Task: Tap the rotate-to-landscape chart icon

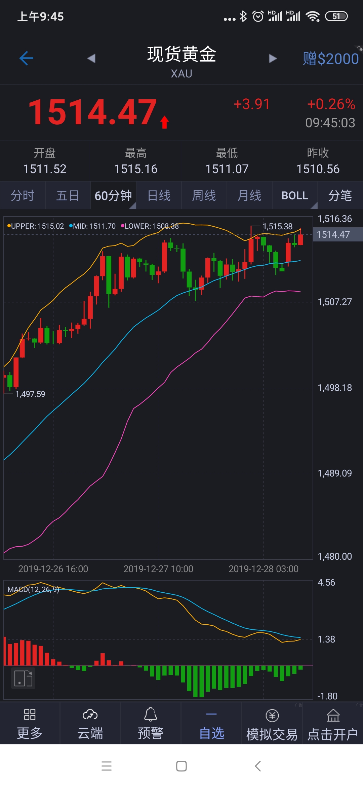Action: pyautogui.click(x=23, y=678)
